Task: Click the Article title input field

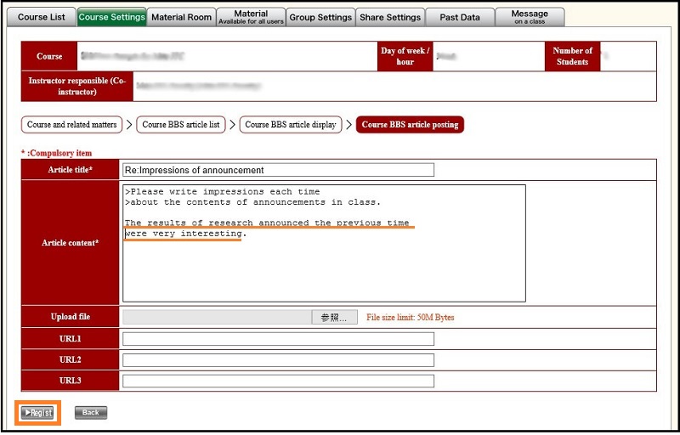Action: (278, 170)
